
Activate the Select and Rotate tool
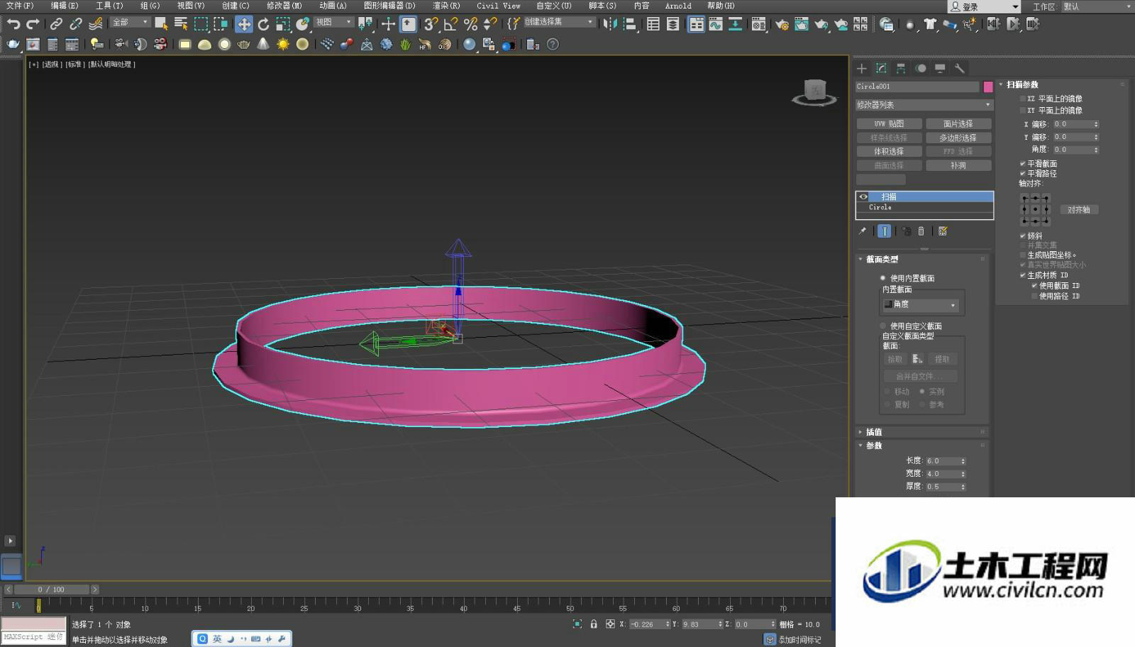[x=263, y=24]
